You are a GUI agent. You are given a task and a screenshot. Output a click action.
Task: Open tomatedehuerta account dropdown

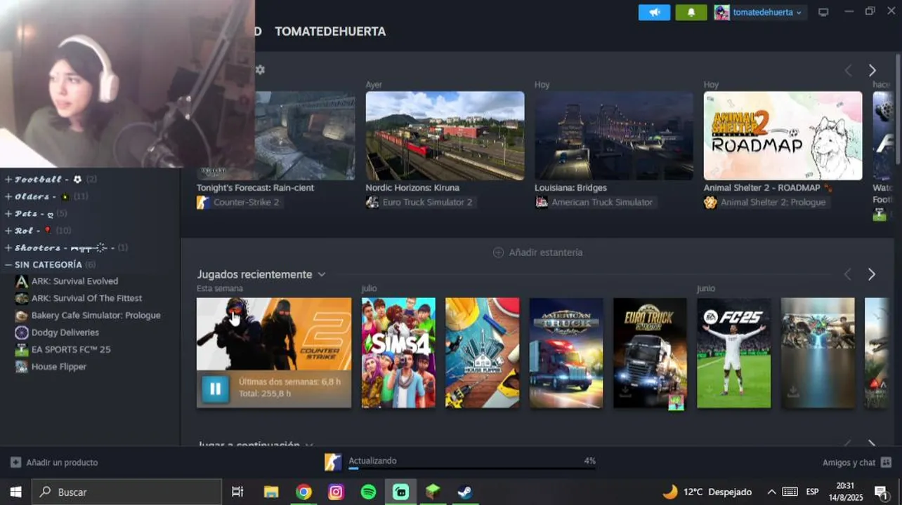click(x=760, y=13)
